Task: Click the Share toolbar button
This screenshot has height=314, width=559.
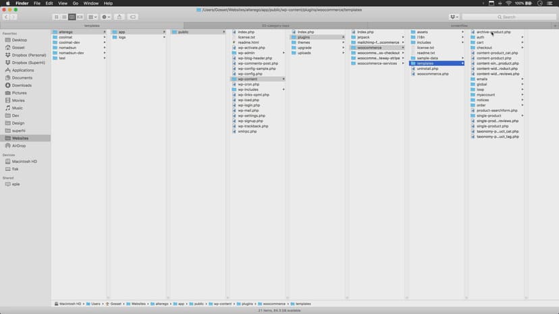Action: [119, 17]
